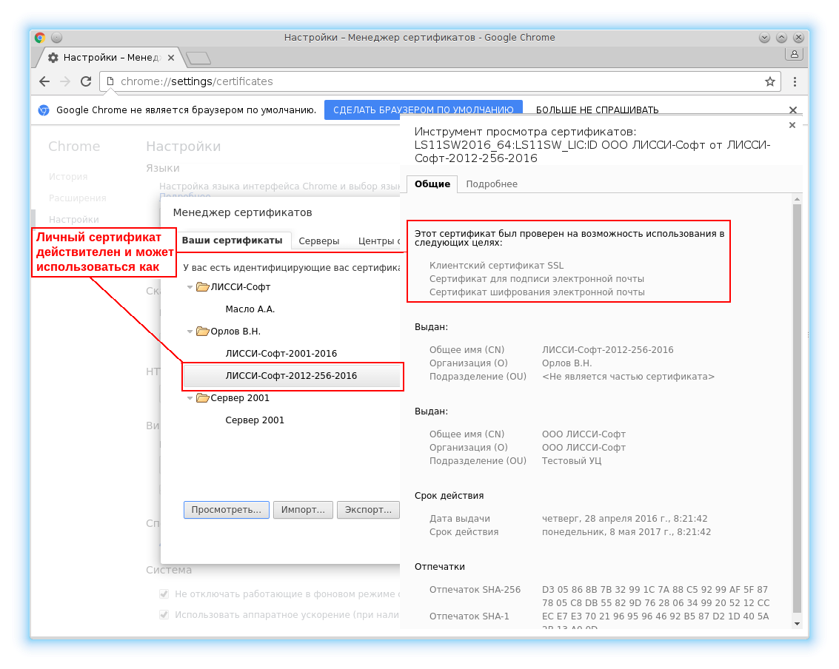Click the address bar URL field
The width and height of the screenshot is (839, 669).
coord(437,81)
